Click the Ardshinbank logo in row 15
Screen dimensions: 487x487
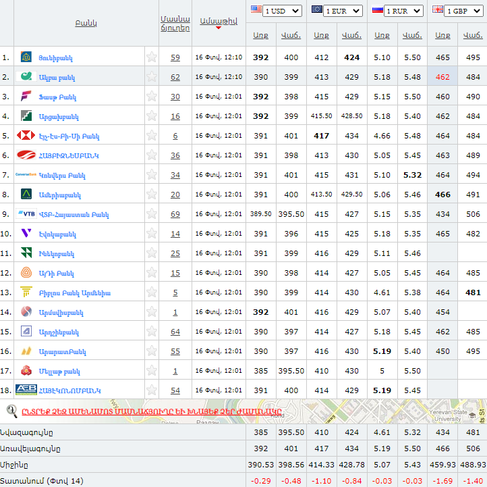pyautogui.click(x=26, y=331)
